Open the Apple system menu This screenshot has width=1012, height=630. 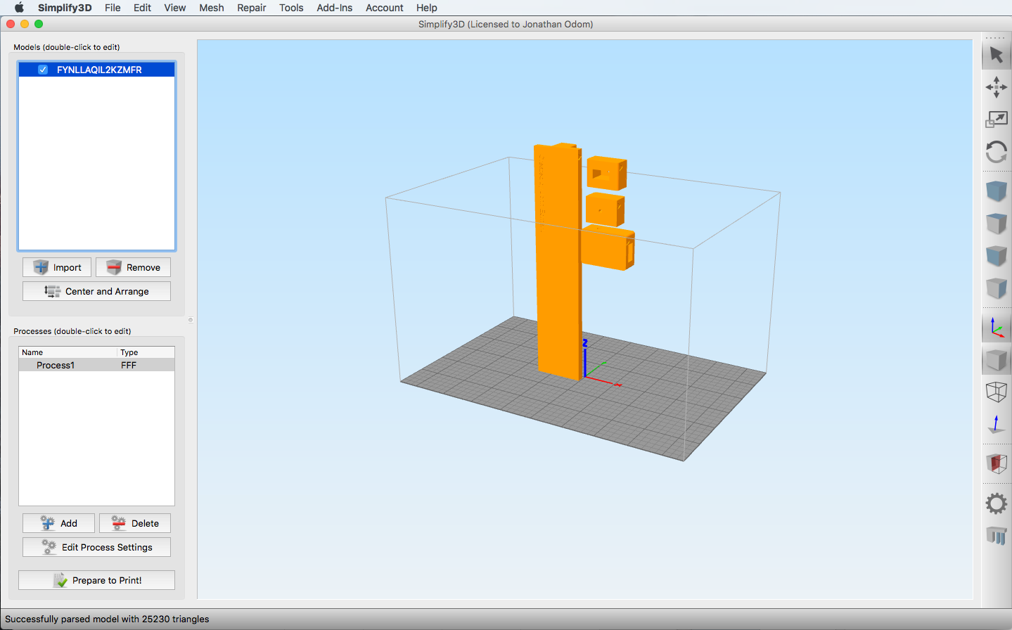point(19,8)
